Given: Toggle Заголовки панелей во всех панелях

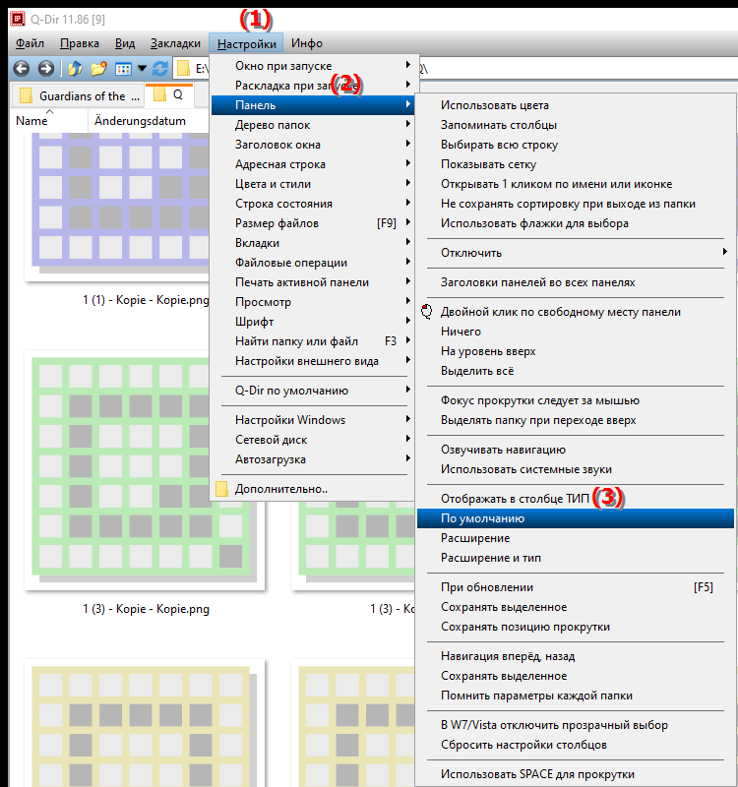Looking at the screenshot, I should (576, 282).
